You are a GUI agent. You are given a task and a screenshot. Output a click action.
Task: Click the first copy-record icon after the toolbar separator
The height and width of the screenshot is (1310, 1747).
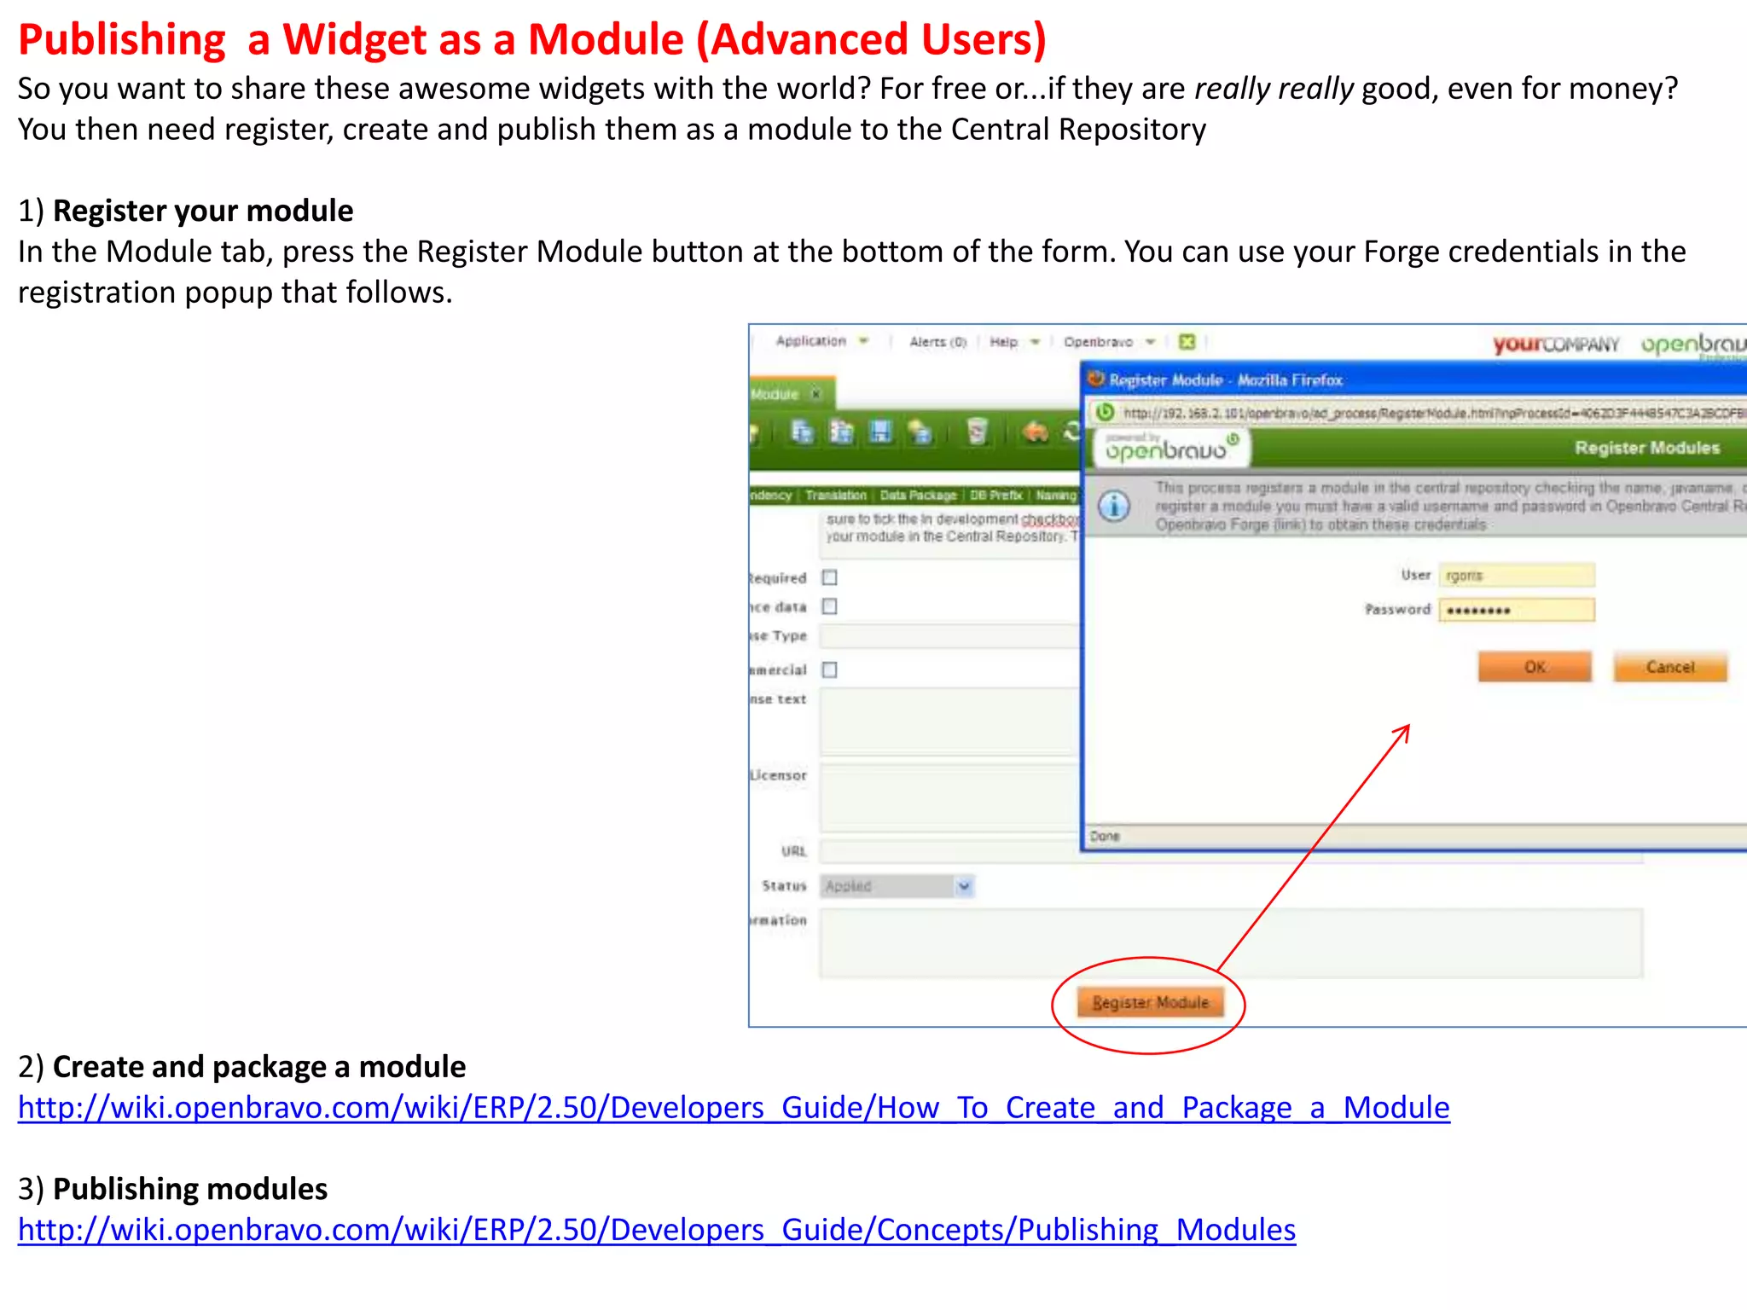click(801, 433)
